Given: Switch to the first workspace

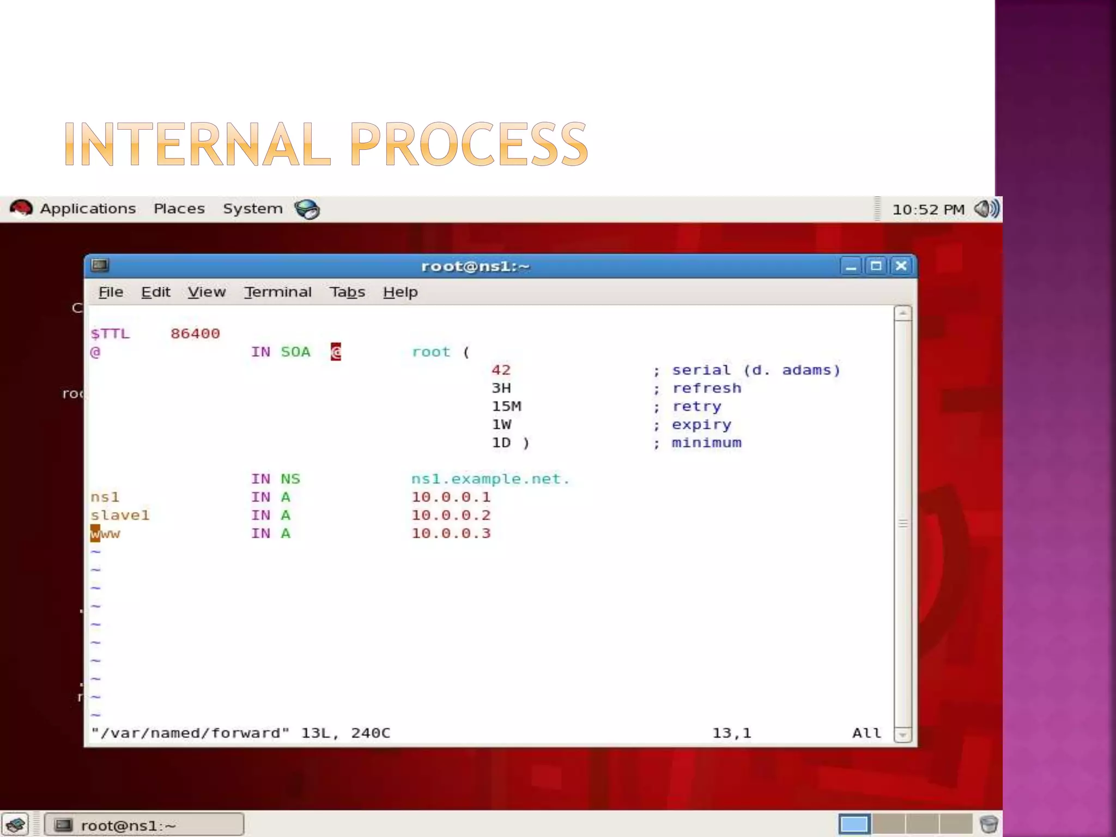Looking at the screenshot, I should (854, 824).
